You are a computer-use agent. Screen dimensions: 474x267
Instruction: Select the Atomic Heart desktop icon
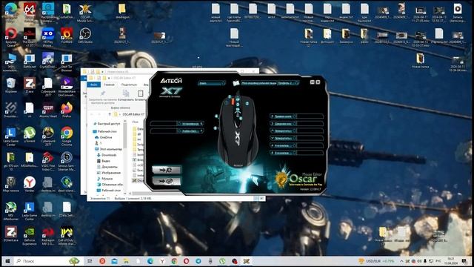pos(48,110)
